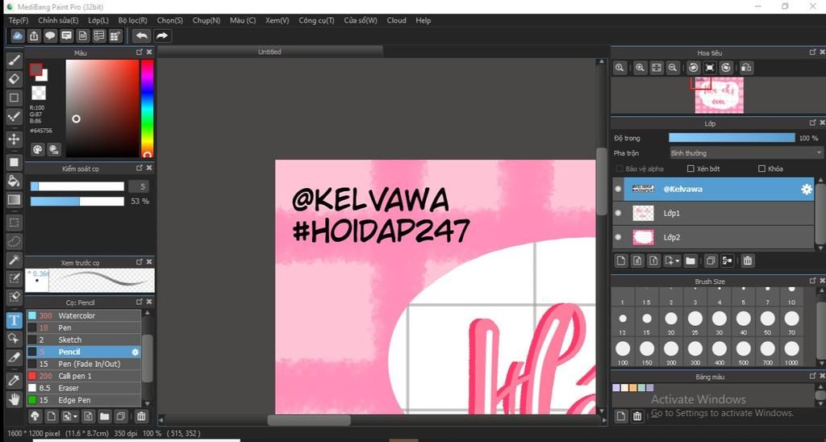
Task: Hide the @Kelvawa layer visibility dot
Action: pos(619,189)
